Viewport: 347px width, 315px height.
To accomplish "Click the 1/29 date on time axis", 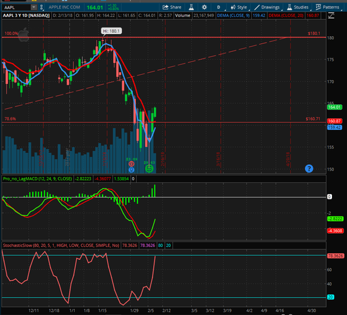I will click(x=134, y=310).
